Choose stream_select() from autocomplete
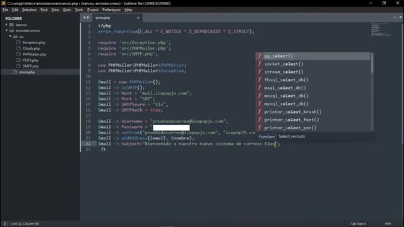 (313, 72)
